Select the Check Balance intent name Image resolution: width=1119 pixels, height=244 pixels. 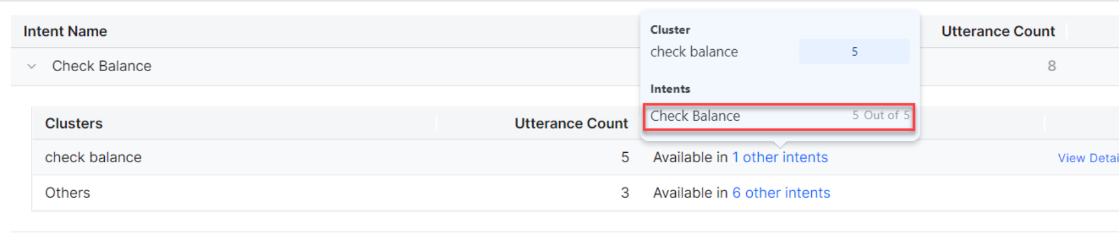point(102,66)
